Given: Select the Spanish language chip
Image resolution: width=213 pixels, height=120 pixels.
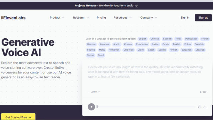Looking at the screenshot, I should pyautogui.click(x=167, y=39).
